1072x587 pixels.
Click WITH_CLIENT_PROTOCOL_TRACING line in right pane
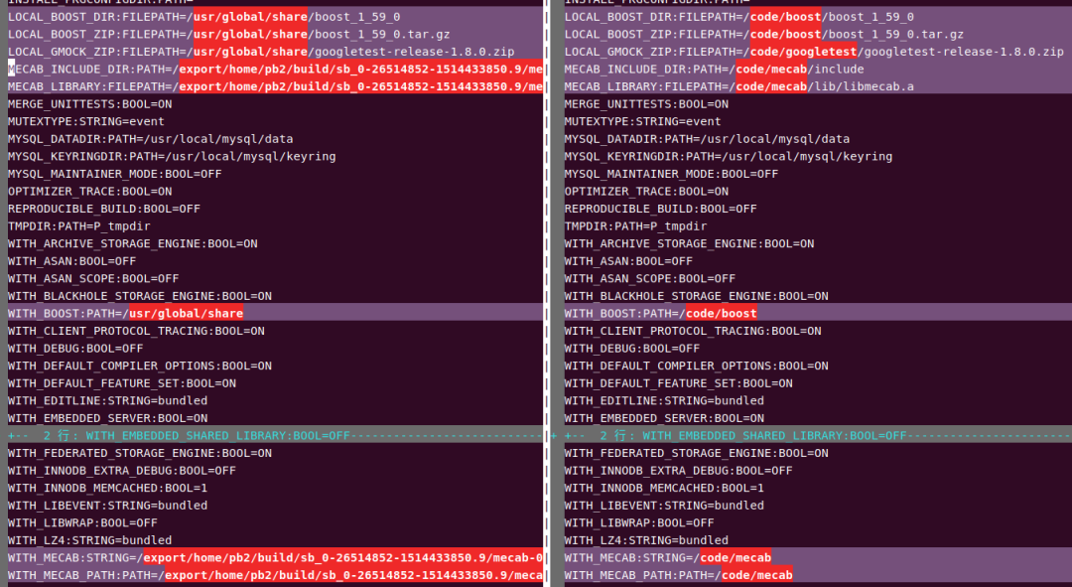(x=693, y=331)
